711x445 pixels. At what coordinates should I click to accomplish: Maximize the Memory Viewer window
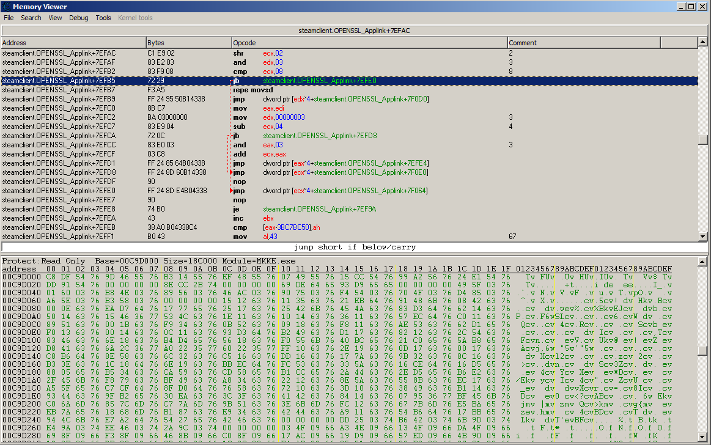tap(692, 6)
